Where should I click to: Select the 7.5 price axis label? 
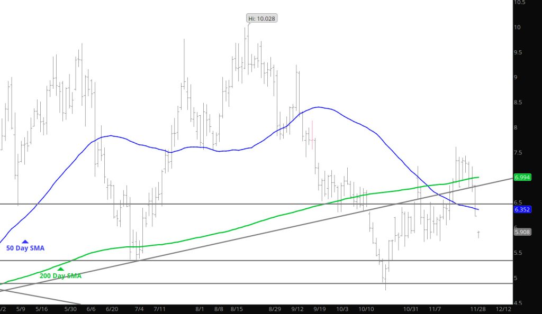pos(519,153)
